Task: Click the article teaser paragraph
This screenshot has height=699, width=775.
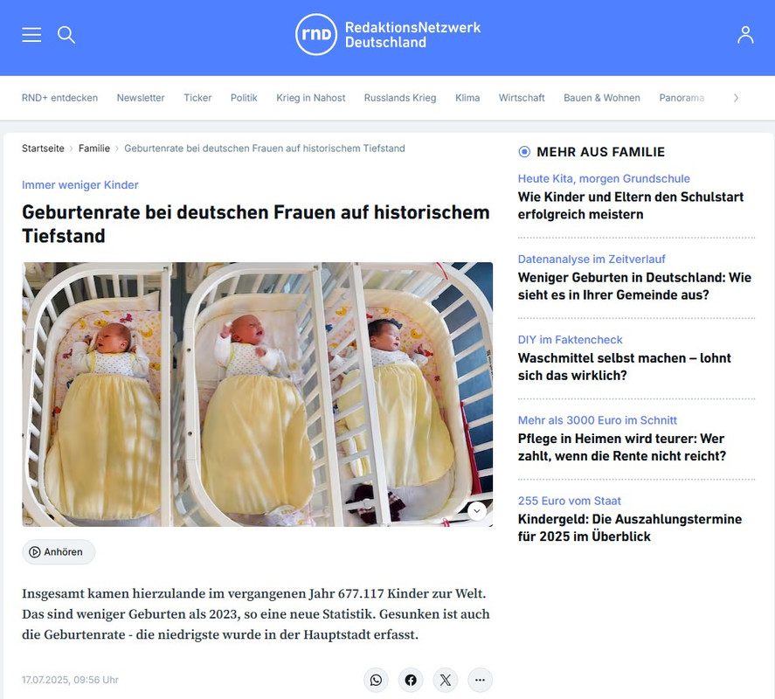Action: pos(255,614)
